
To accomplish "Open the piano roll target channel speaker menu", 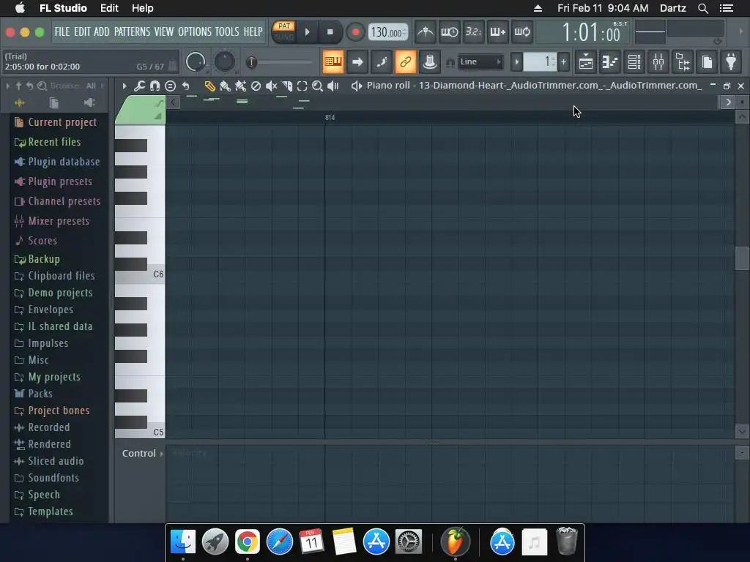I will click(x=357, y=86).
